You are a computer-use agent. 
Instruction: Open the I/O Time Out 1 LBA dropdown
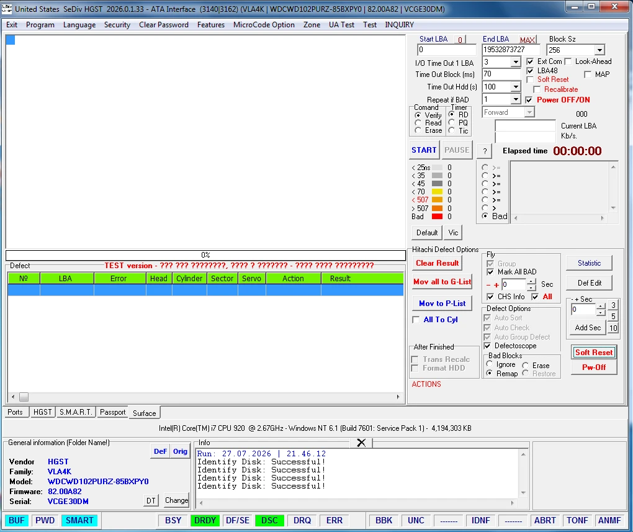point(516,62)
